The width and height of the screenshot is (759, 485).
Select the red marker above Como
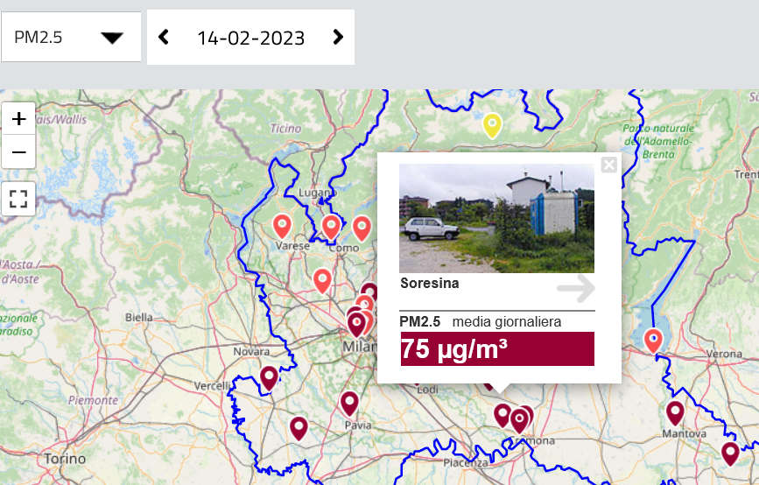point(331,228)
